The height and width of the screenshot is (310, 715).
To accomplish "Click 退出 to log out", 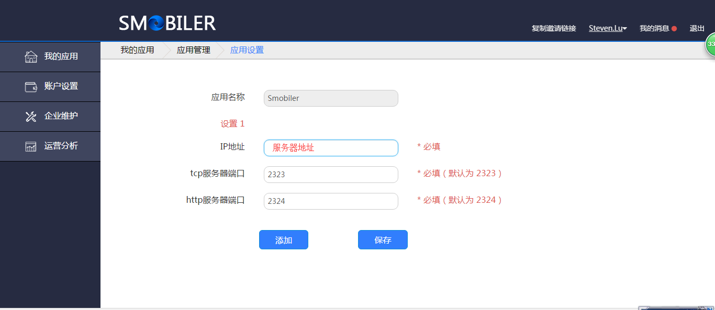I will pos(697,28).
